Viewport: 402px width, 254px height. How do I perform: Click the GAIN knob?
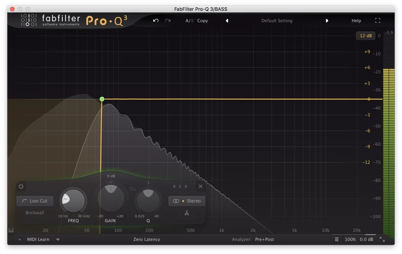[111, 198]
